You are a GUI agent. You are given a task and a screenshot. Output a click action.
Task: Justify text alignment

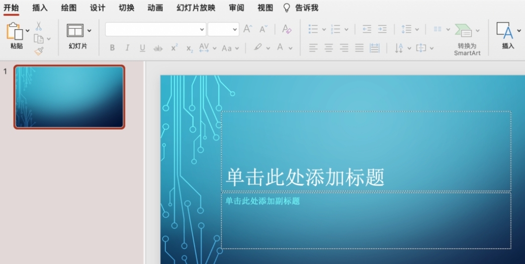(359, 48)
